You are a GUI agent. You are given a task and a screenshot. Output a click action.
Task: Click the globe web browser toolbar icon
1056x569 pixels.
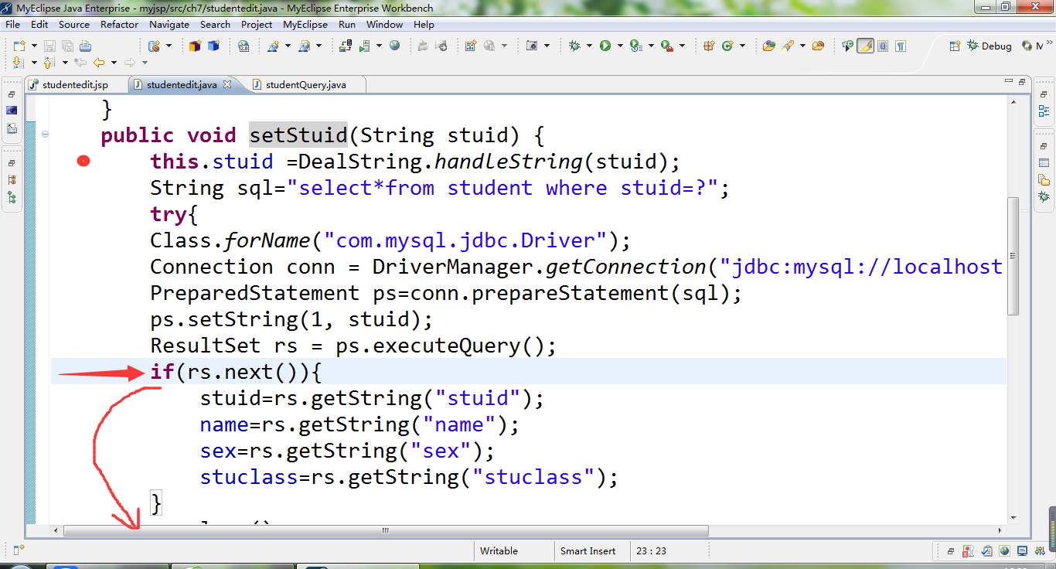point(394,46)
